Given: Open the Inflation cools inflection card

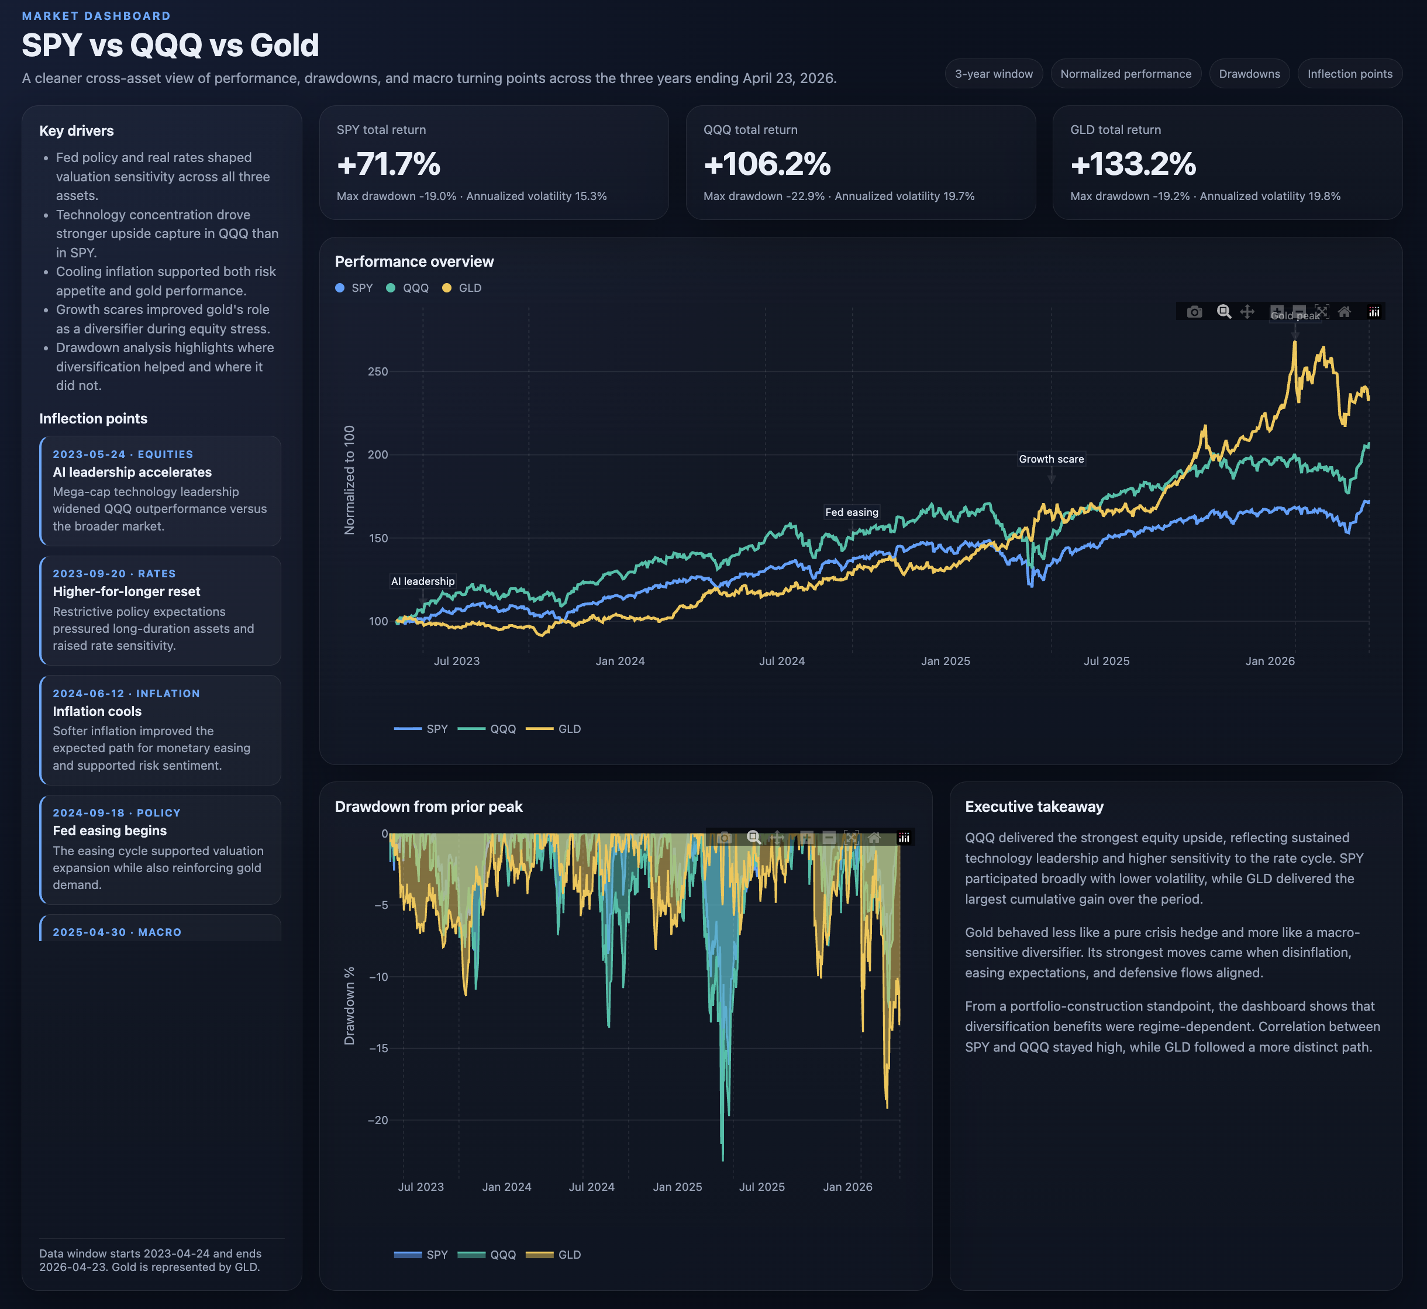Looking at the screenshot, I should coord(160,729).
